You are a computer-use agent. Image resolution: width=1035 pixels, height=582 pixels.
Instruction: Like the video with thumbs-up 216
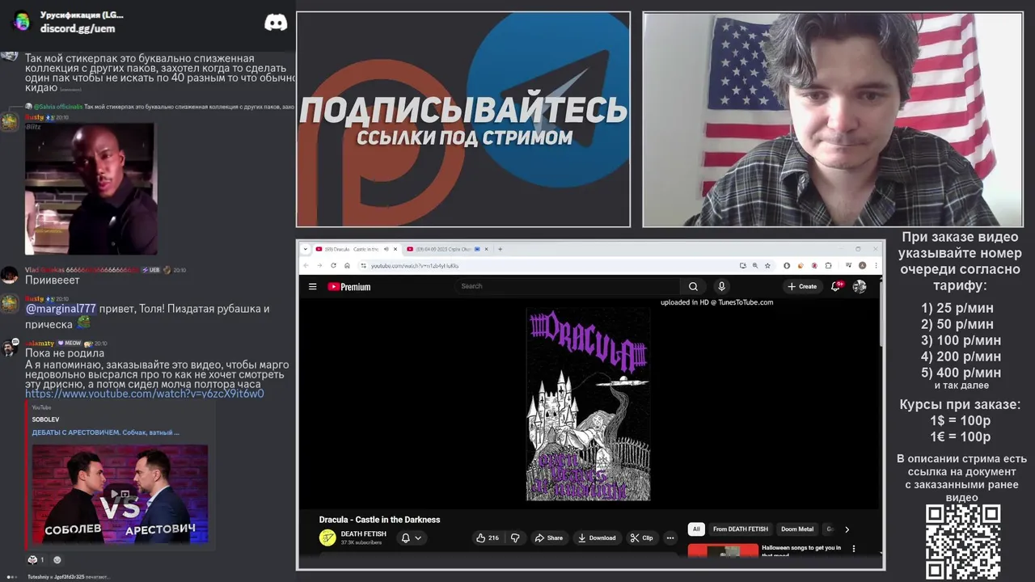click(x=488, y=538)
